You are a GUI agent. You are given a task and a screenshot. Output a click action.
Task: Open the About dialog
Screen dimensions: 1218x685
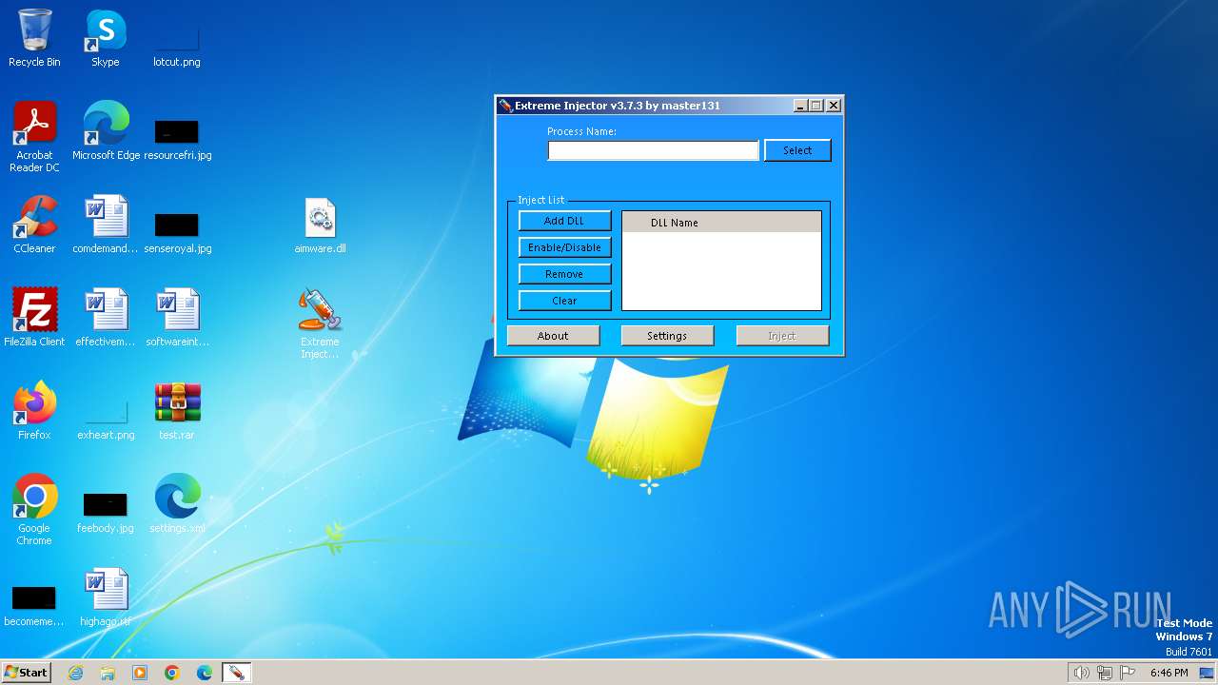[x=553, y=336]
